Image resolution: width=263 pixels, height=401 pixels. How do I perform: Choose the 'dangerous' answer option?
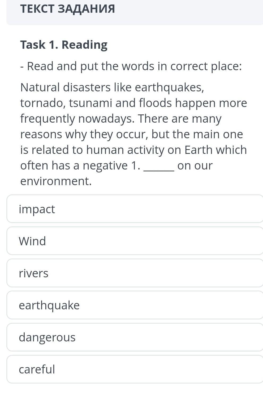[135, 337]
